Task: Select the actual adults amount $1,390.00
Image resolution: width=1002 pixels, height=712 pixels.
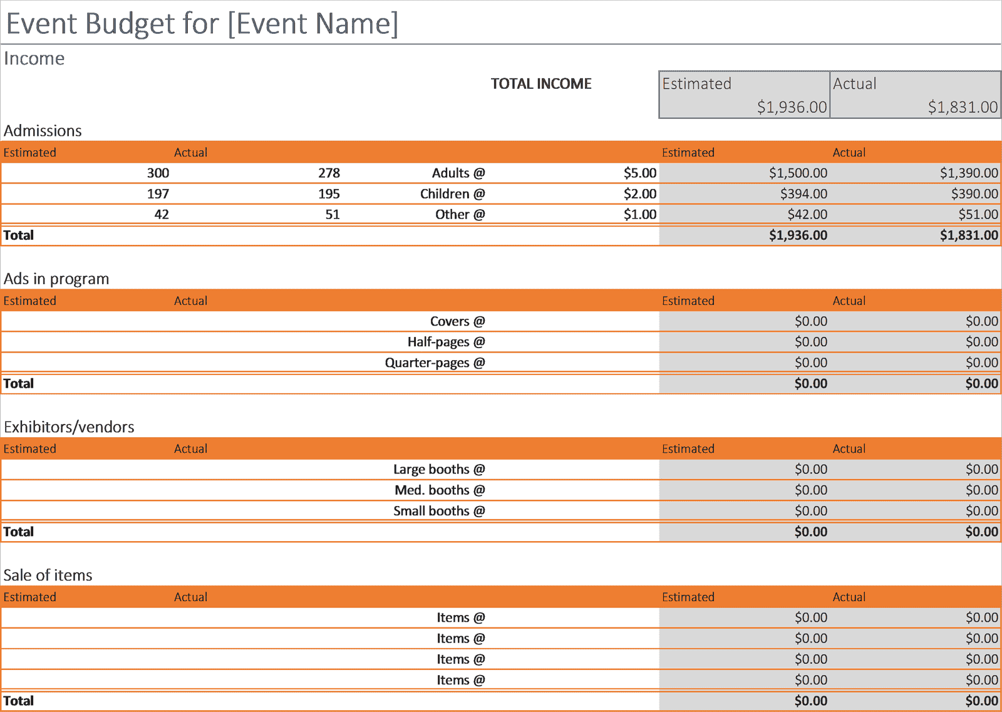Action: tap(969, 173)
